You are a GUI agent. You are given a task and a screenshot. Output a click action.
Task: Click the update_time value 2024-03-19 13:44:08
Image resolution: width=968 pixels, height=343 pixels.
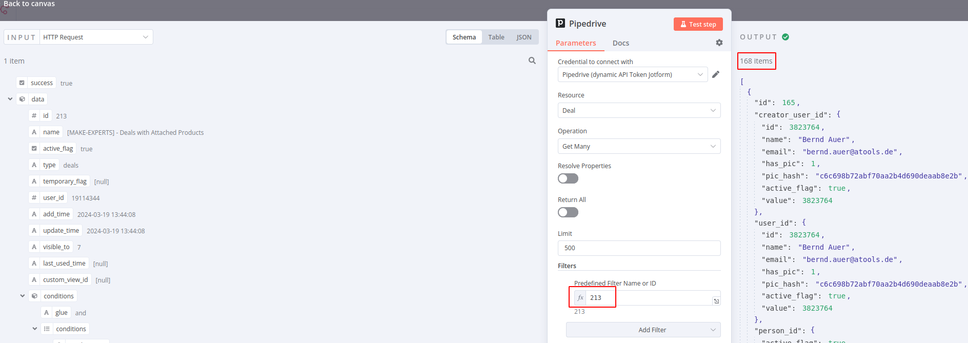[x=116, y=231]
